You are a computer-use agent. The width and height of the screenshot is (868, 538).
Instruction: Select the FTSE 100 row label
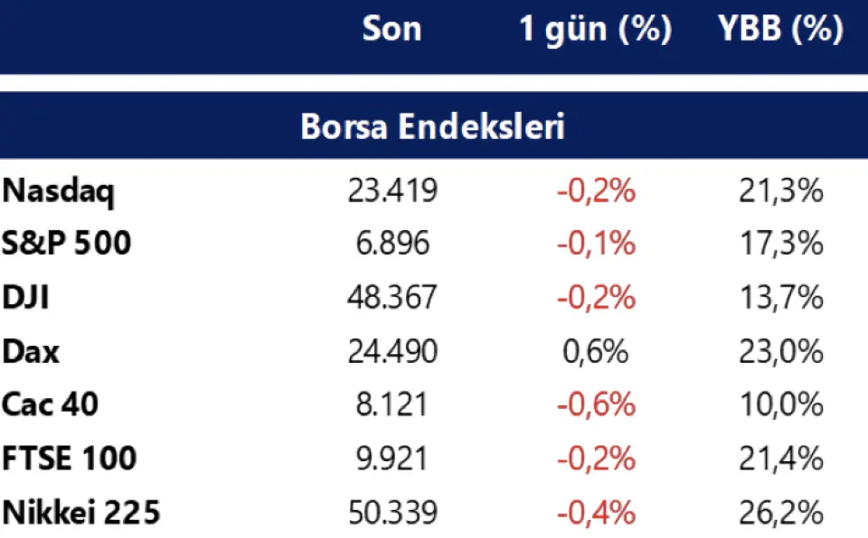[70, 459]
